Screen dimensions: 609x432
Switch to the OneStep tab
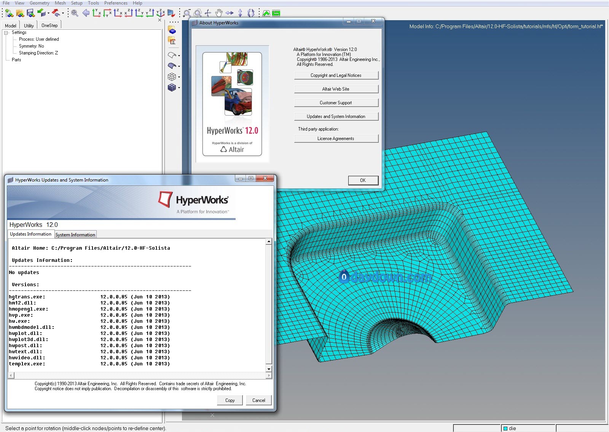coord(49,26)
